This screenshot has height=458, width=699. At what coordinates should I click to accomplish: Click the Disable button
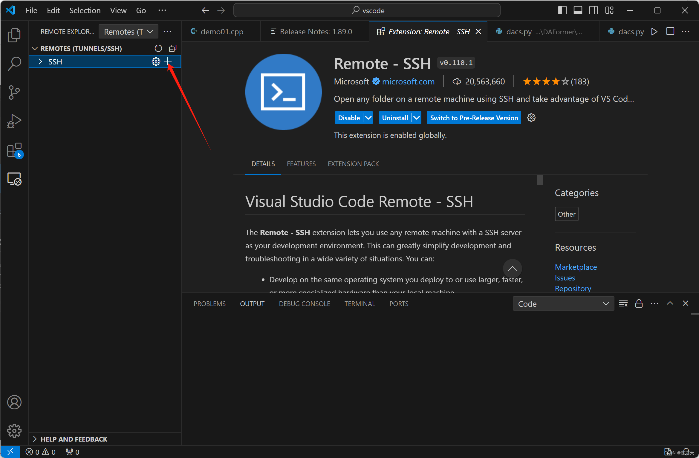(349, 118)
